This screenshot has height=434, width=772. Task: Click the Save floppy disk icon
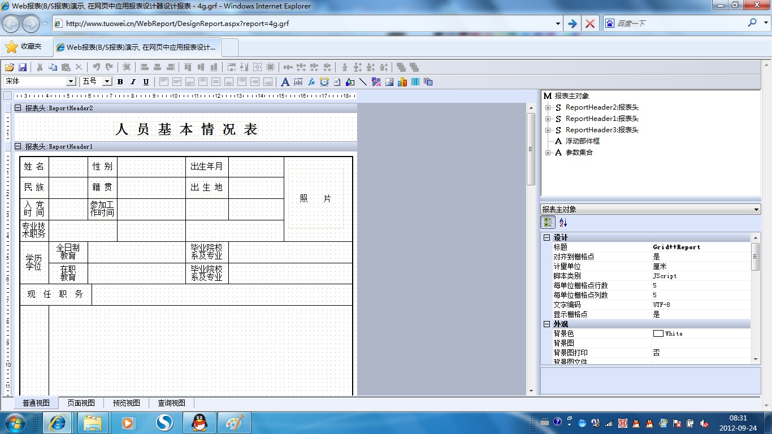(x=23, y=67)
